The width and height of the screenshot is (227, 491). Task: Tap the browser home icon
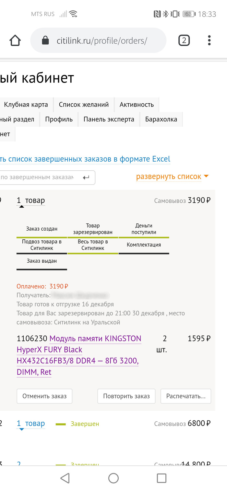(x=15, y=41)
